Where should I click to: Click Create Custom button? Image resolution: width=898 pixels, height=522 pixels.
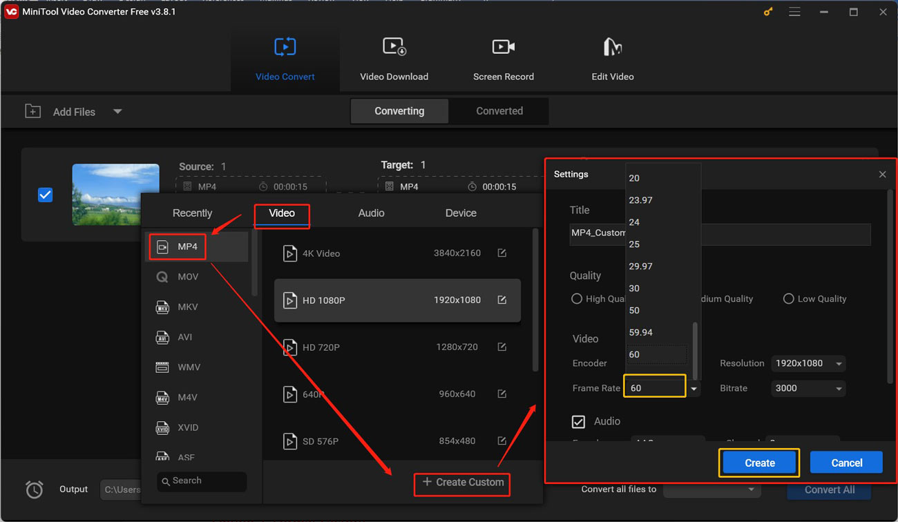click(x=462, y=483)
